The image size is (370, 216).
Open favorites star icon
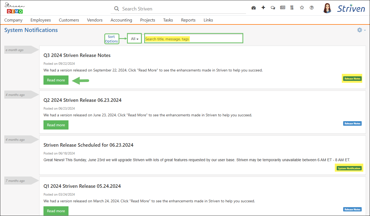point(302,8)
